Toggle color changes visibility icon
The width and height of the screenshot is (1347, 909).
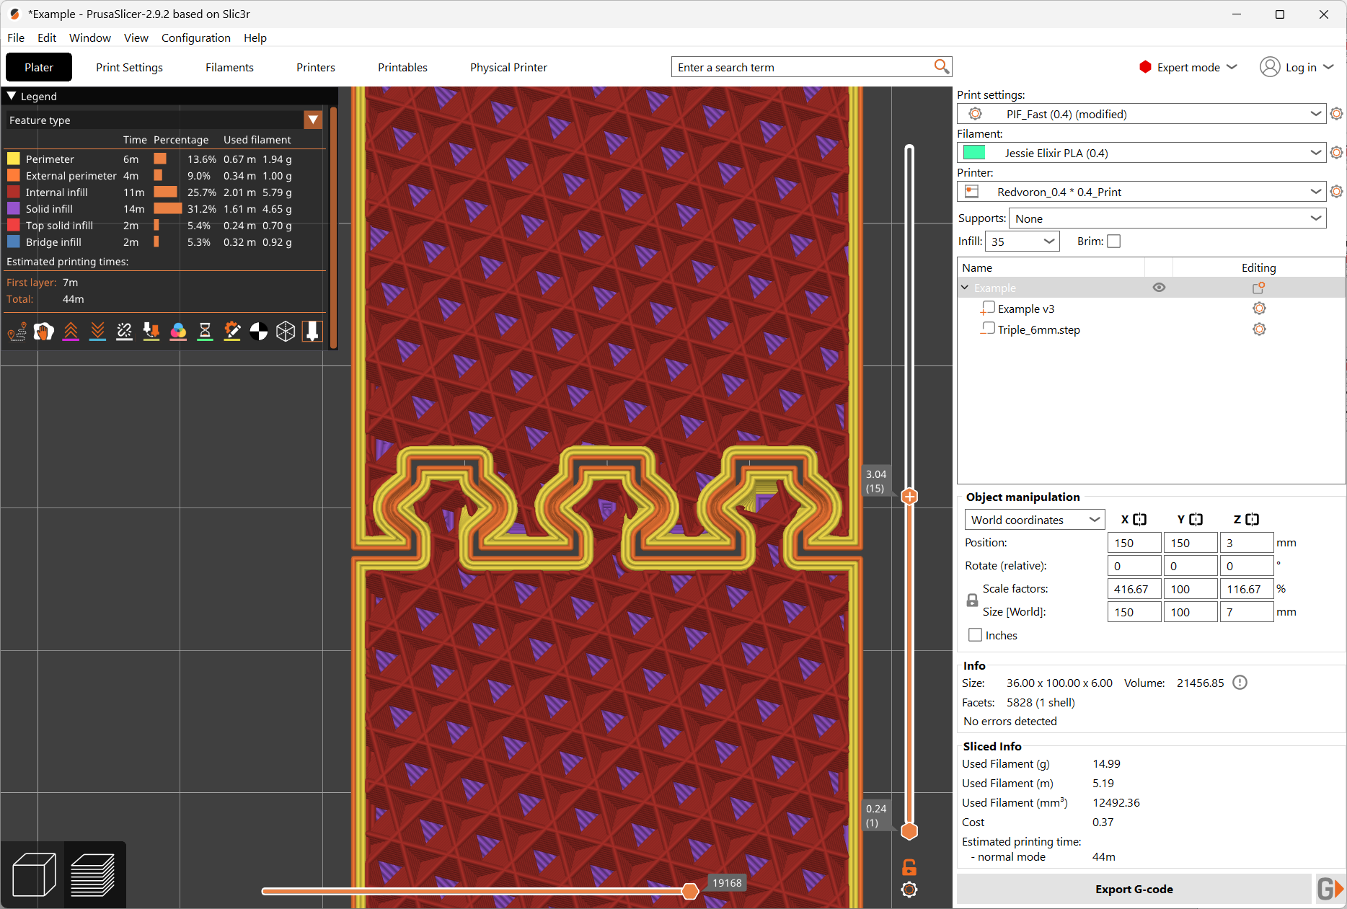pos(178,332)
